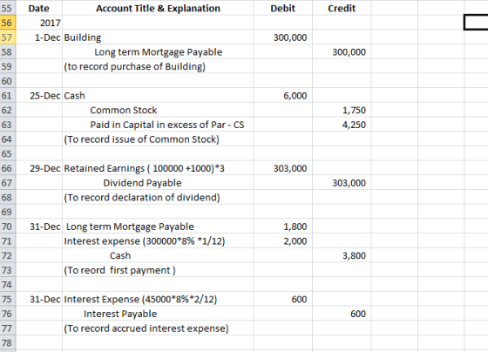Select row header 75
This screenshot has height=352, width=488.
[8, 300]
